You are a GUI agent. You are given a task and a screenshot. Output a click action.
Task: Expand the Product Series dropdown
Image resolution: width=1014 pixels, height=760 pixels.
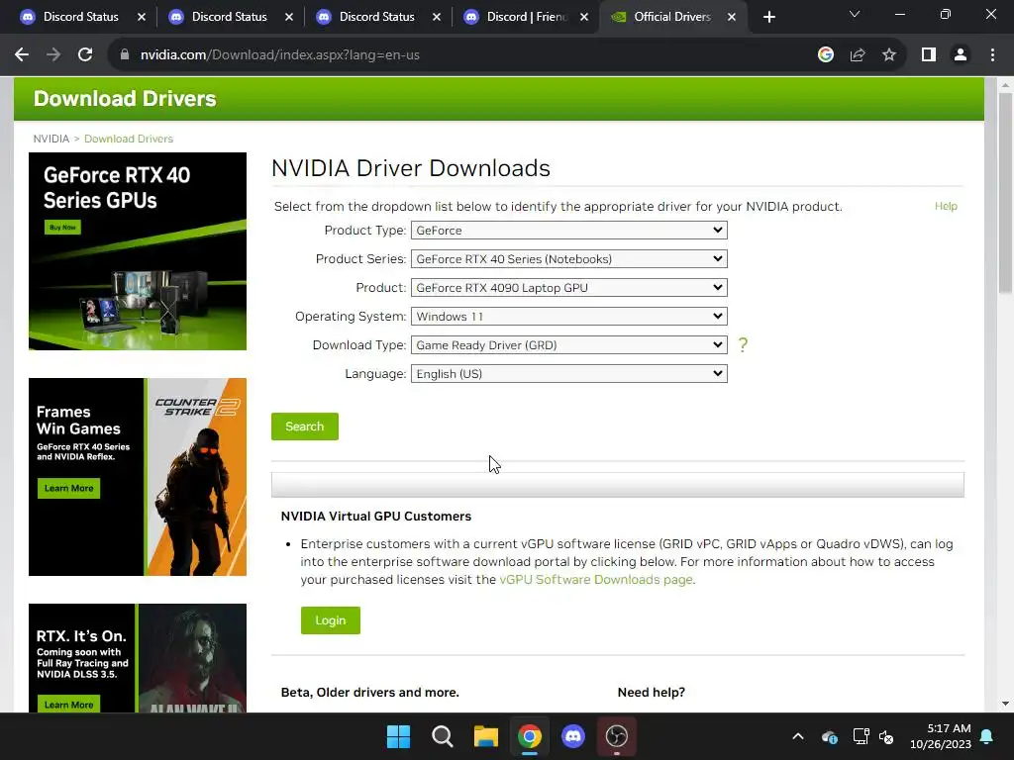coord(569,258)
